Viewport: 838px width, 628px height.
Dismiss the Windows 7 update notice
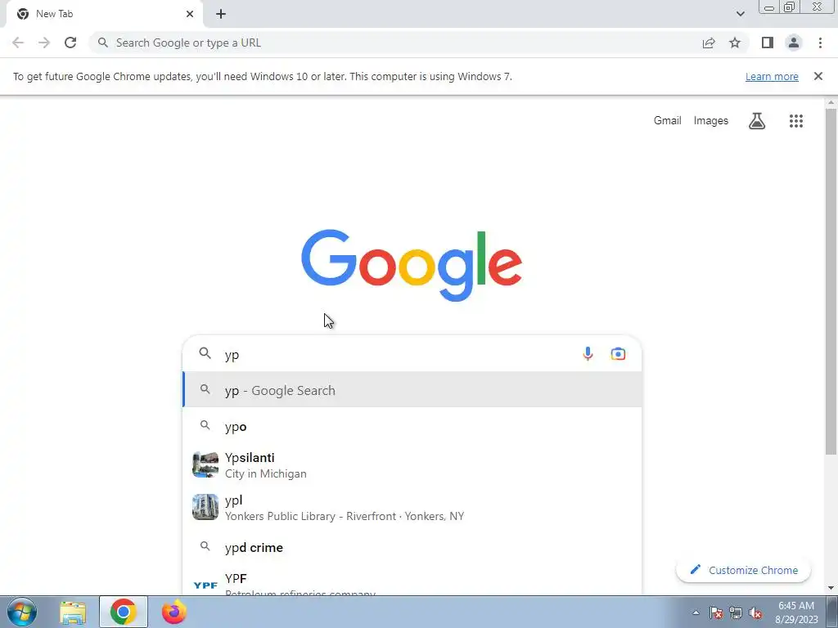point(818,76)
